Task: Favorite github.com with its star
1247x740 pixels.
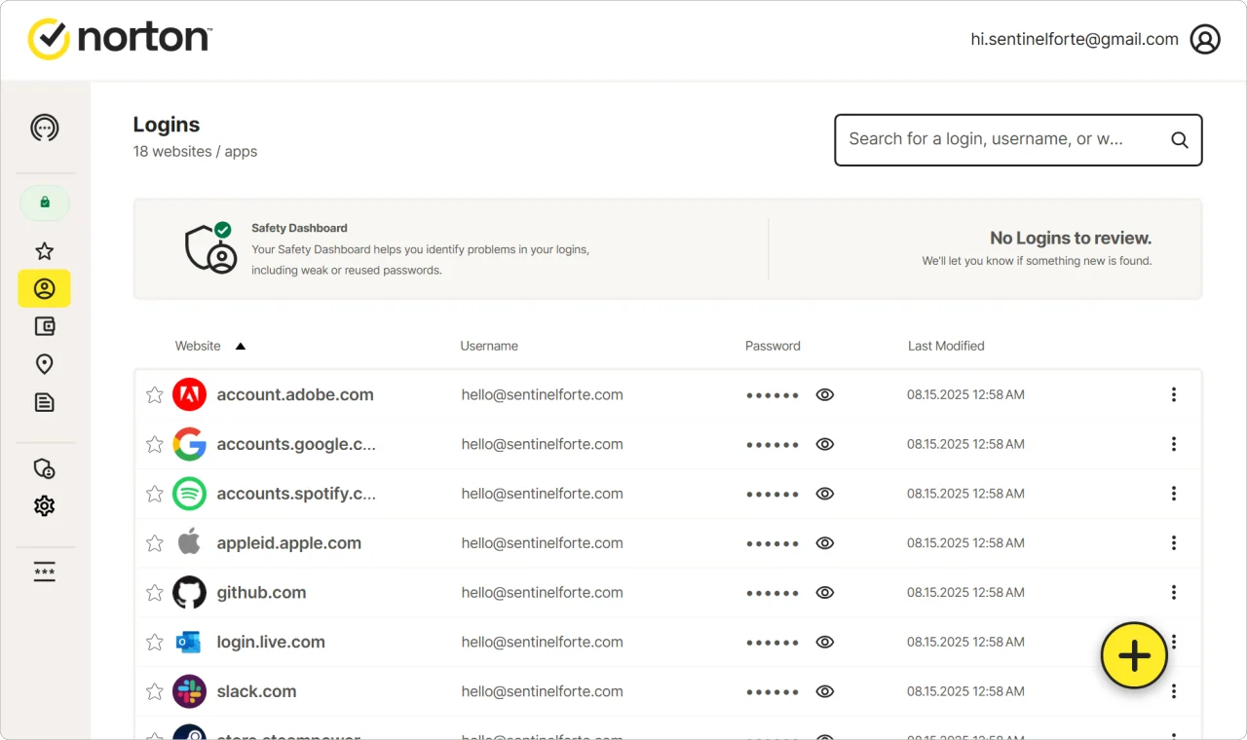Action: [x=154, y=592]
